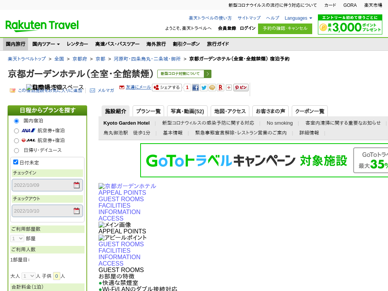388x291 pixels.
Task: Select 国内宿泊 radio button
Action: click(x=16, y=121)
